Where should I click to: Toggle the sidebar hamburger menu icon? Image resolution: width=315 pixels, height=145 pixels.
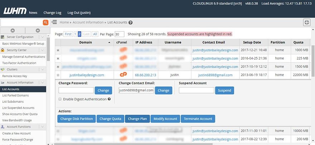54,22
